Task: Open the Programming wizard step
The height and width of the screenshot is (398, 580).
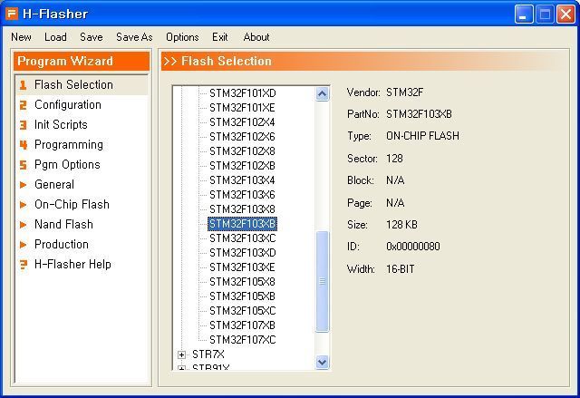Action: point(69,145)
